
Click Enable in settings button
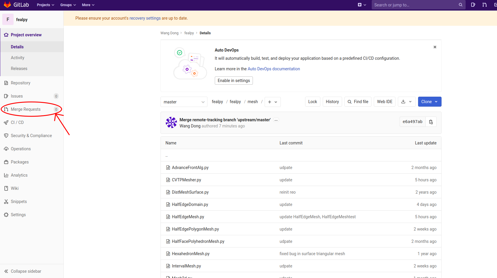click(x=234, y=81)
